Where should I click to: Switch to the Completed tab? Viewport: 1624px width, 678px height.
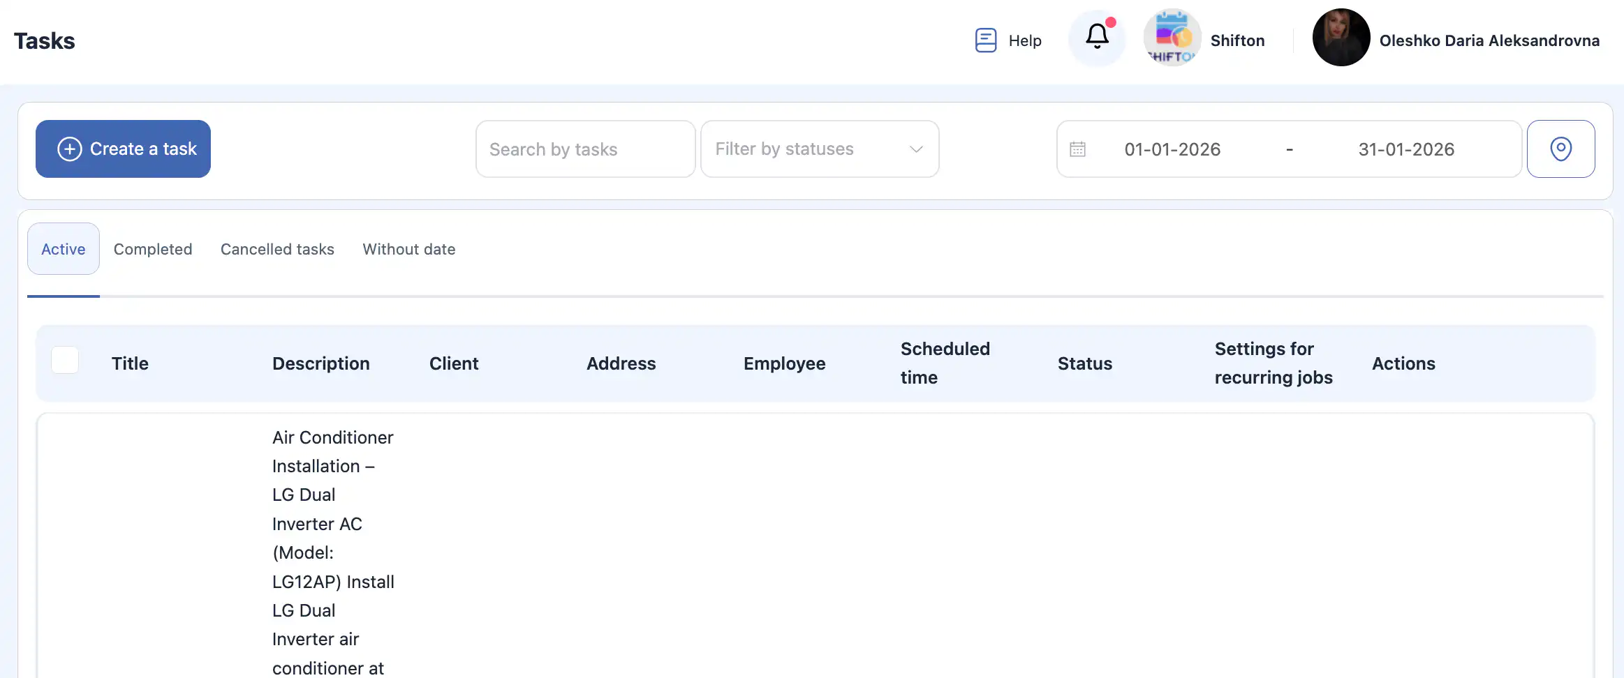(153, 249)
